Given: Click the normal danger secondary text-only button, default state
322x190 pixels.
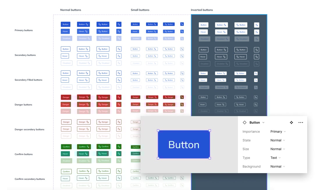Looking at the screenshot, I should pos(66,122).
